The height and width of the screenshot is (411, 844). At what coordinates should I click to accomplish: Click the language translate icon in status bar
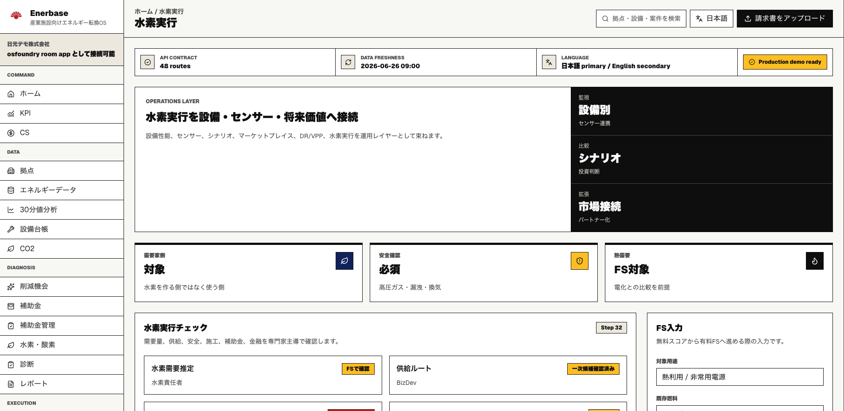pos(549,62)
